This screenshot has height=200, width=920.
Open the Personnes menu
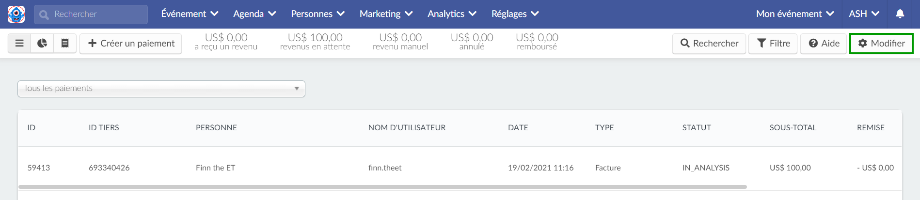317,14
